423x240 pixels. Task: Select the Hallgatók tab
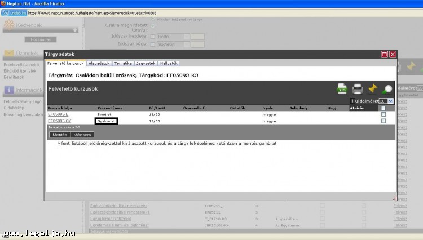pos(169,63)
